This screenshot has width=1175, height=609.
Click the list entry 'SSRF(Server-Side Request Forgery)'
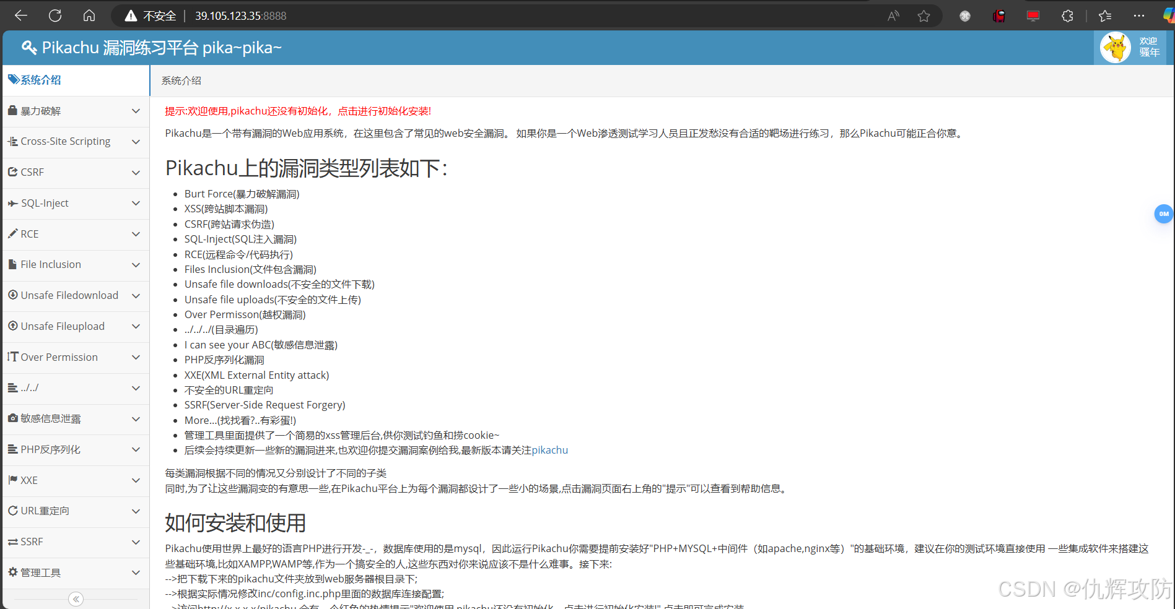tap(264, 405)
